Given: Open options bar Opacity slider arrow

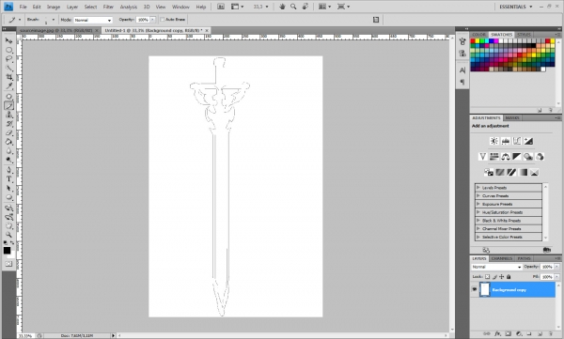Looking at the screenshot, I should point(153,20).
